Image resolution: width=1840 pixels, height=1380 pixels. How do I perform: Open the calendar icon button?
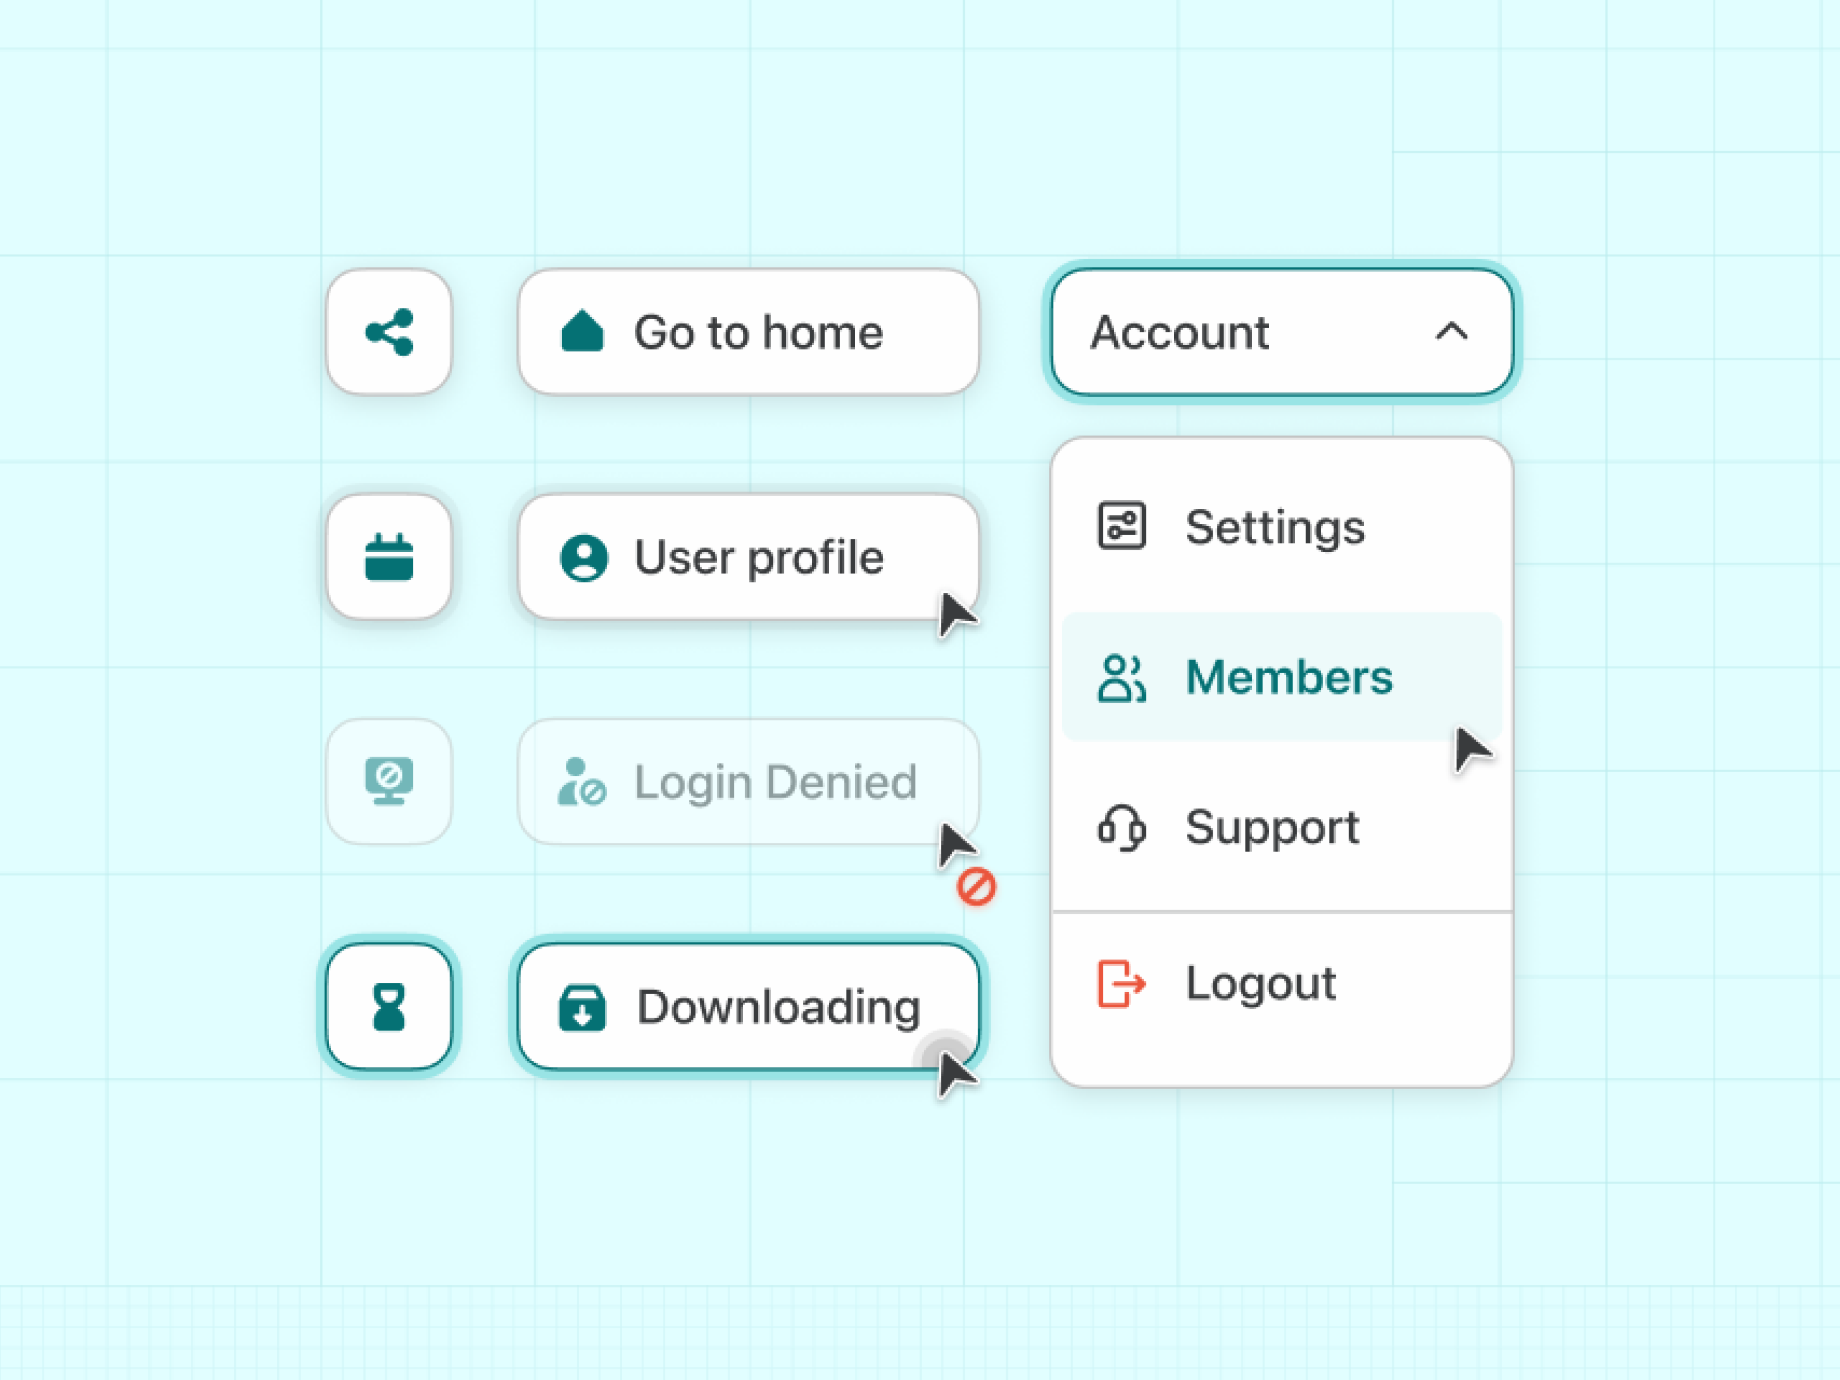(389, 557)
